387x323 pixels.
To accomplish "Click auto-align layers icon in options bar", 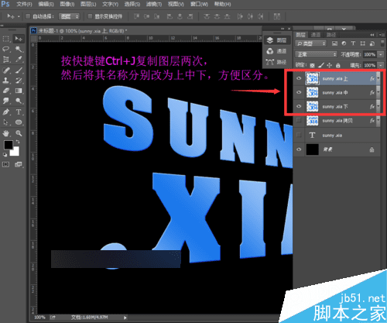I will (x=277, y=16).
